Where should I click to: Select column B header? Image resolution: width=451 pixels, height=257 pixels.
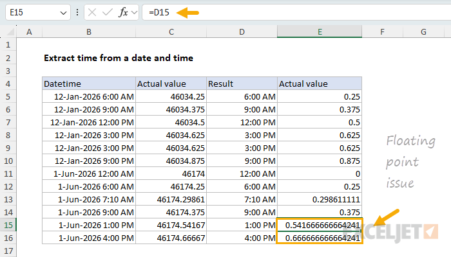coord(89,31)
